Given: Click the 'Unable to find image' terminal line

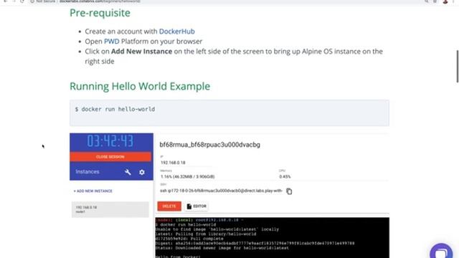Looking at the screenshot, I should pyautogui.click(x=217, y=229).
